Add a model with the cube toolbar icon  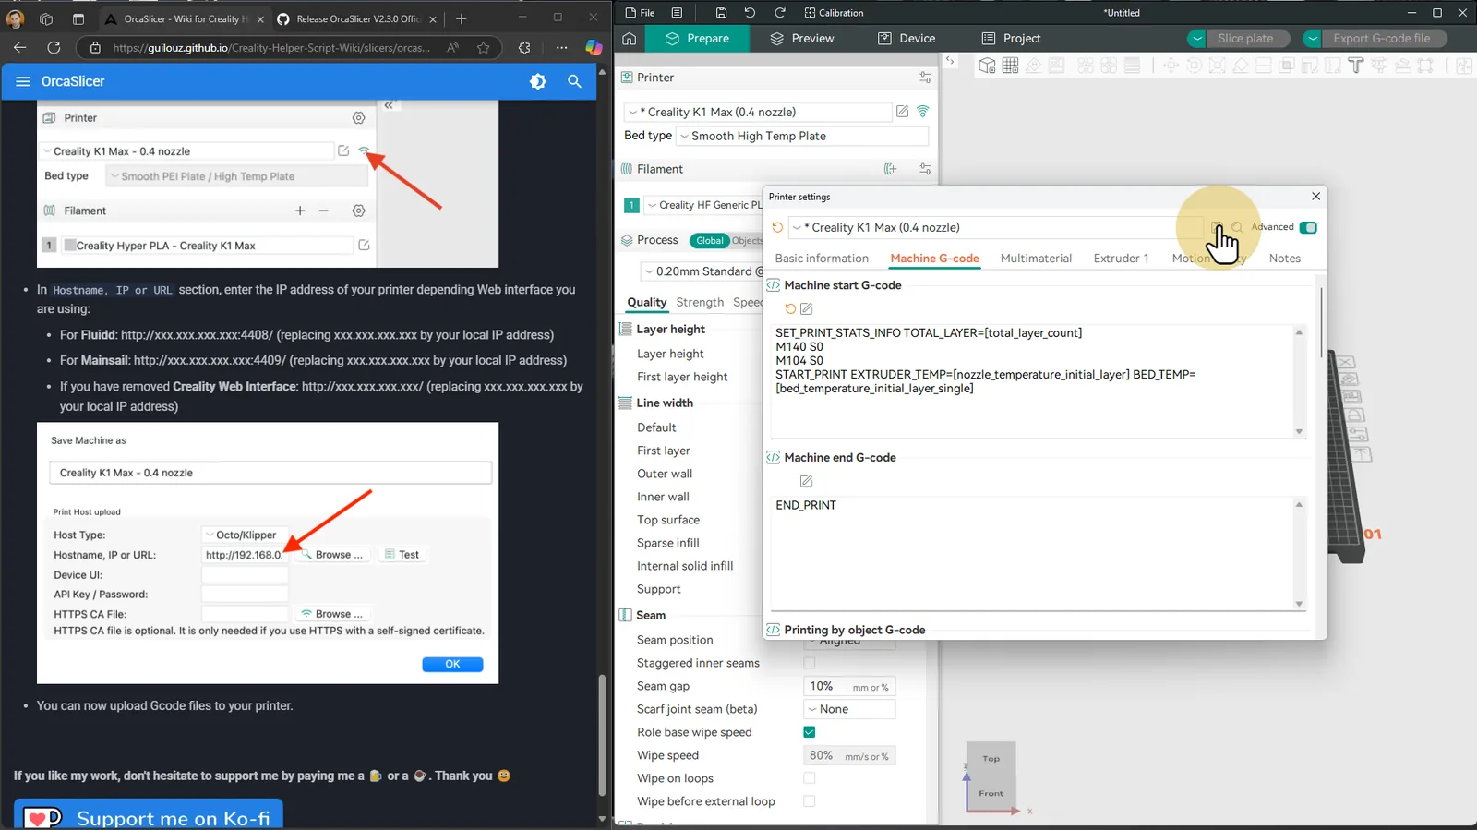[x=987, y=66]
